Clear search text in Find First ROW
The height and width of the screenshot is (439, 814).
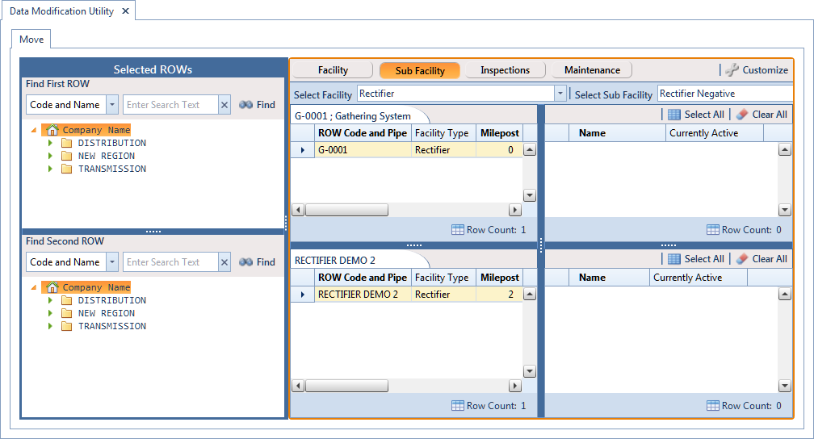coord(224,105)
